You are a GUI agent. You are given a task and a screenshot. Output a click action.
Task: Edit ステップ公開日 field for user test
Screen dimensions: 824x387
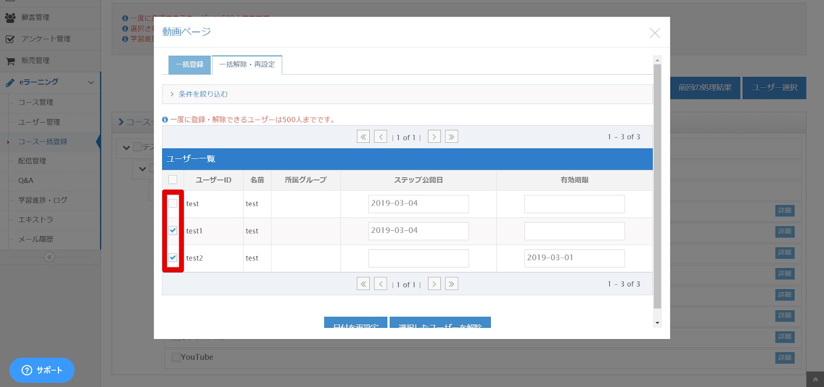[419, 204]
